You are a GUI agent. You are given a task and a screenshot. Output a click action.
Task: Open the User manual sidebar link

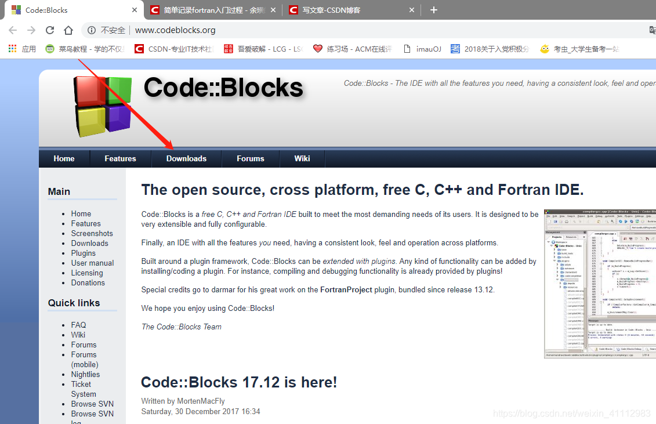point(92,263)
